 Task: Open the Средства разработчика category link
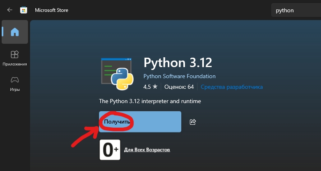(x=231, y=87)
